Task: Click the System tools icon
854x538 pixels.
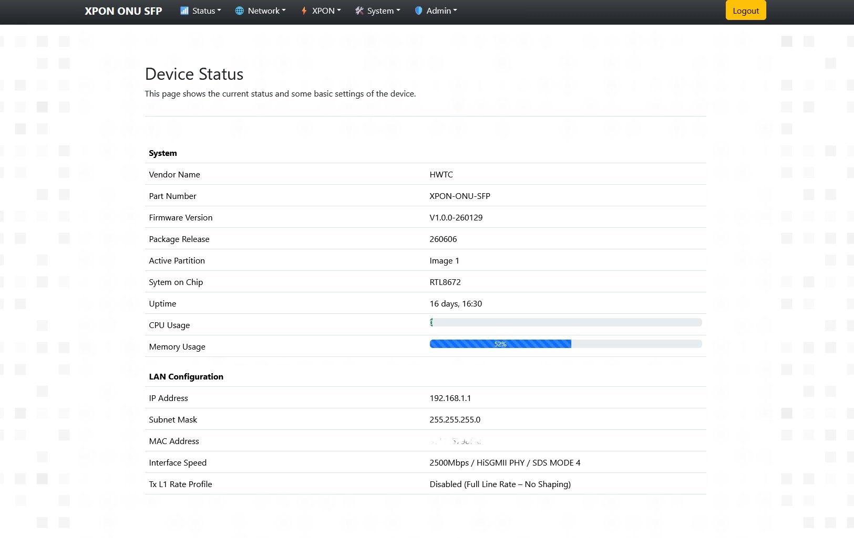Action: [x=359, y=10]
